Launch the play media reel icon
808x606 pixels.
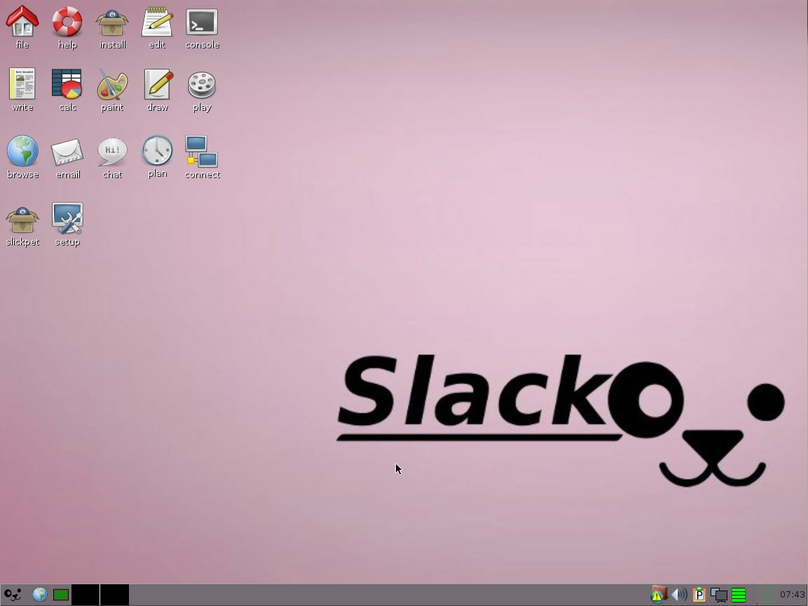pos(202,85)
